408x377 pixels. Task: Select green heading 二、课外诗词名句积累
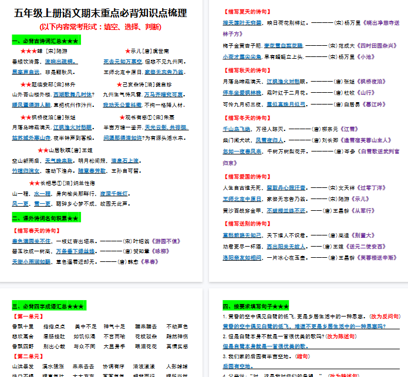point(45,218)
